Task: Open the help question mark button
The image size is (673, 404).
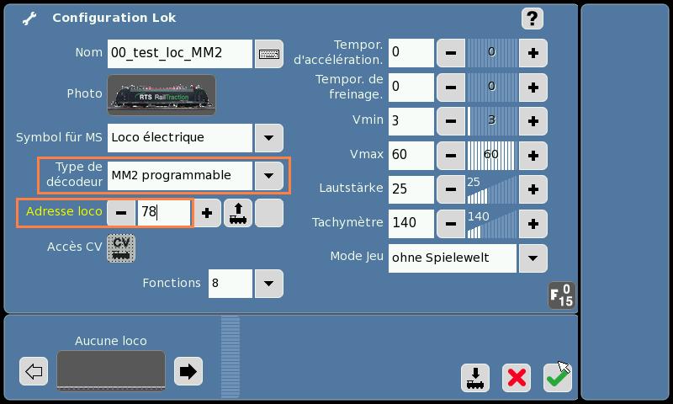Action: click(533, 19)
